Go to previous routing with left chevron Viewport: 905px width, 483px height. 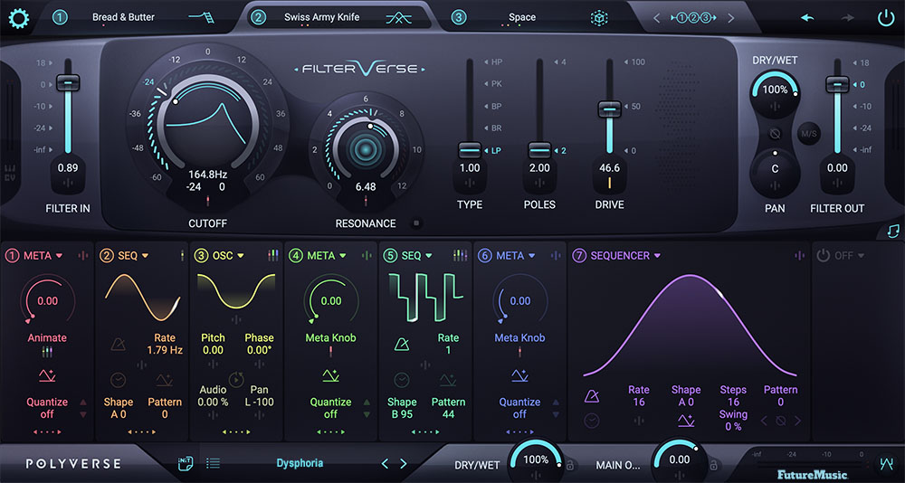coord(656,18)
